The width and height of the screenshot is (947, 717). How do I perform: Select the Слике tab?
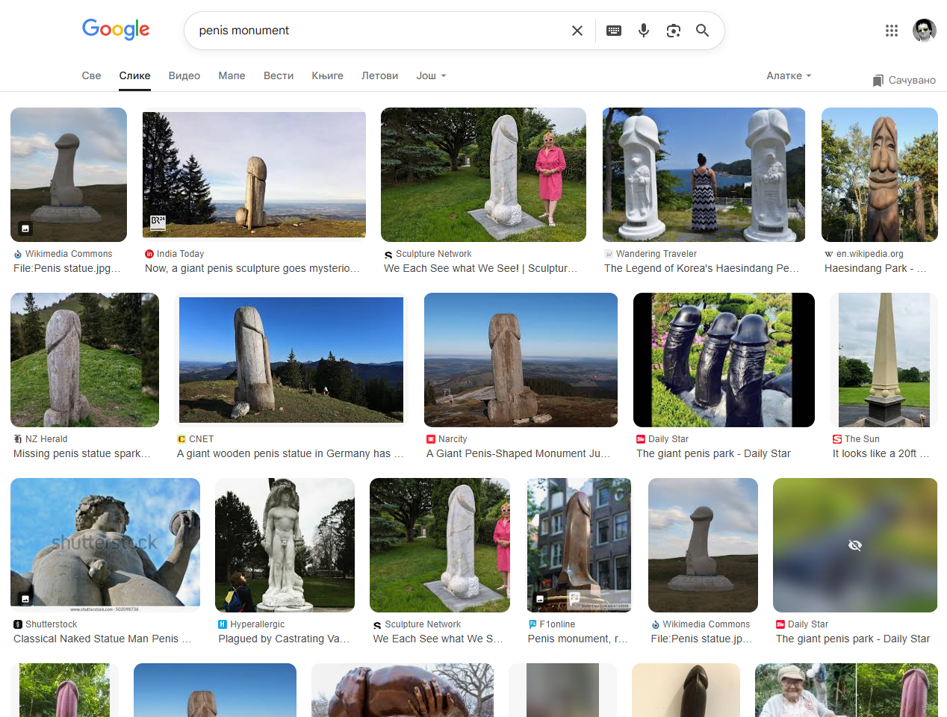coord(134,75)
